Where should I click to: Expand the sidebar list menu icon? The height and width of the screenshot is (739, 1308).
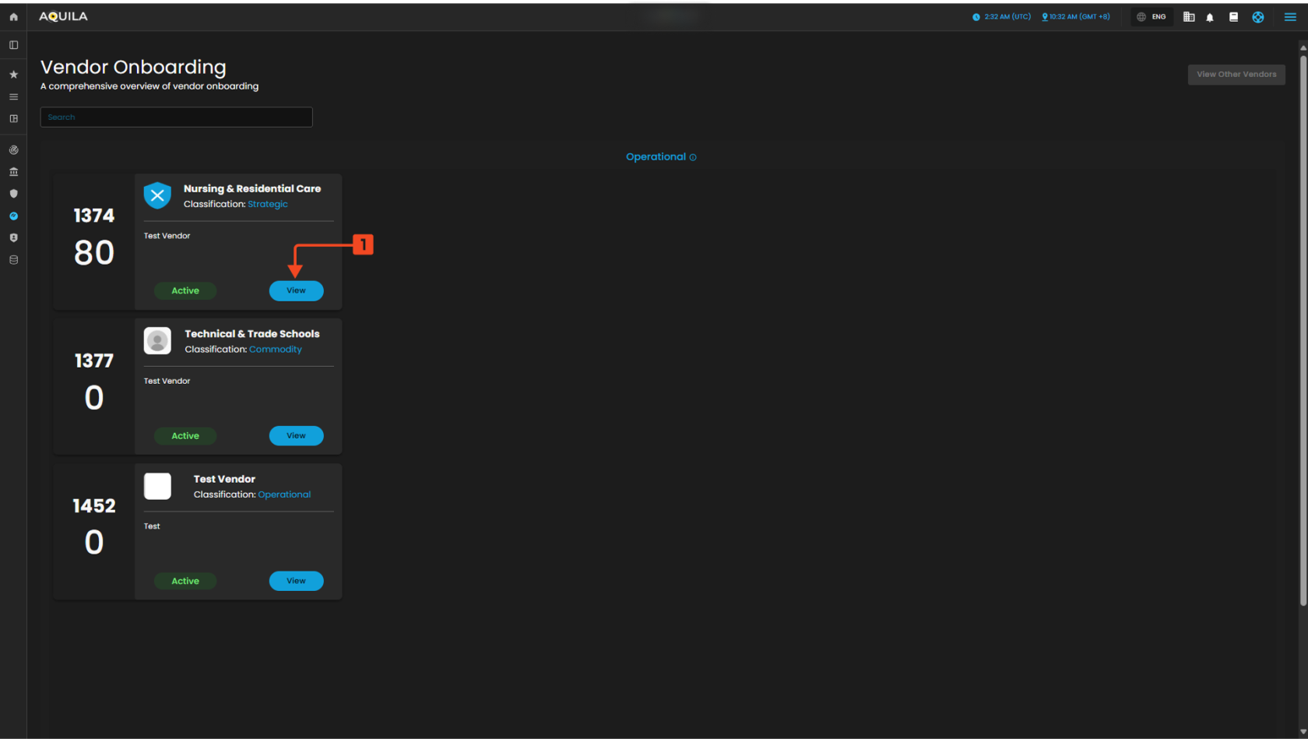pos(13,97)
